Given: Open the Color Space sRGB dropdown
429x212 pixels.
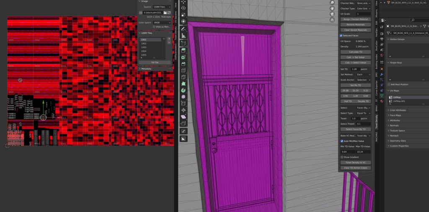Looking at the screenshot, I should [x=161, y=22].
